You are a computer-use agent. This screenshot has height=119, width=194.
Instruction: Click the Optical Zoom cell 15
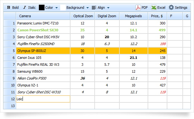tap(82, 71)
